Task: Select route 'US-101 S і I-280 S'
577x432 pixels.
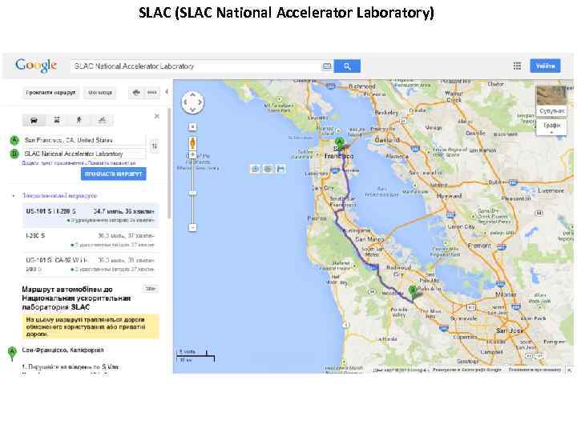Action: (91, 215)
